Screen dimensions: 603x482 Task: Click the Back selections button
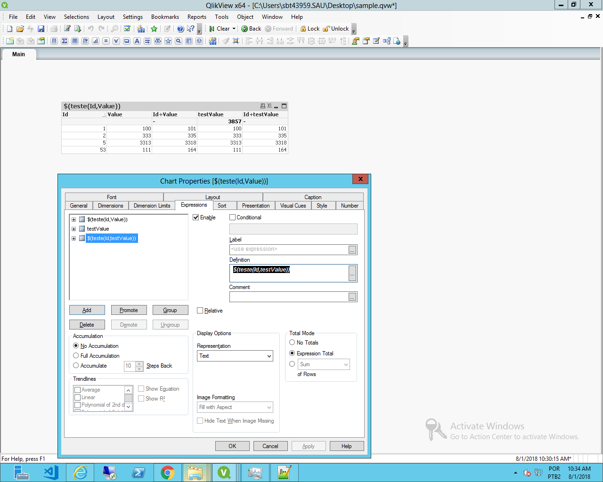pyautogui.click(x=251, y=29)
